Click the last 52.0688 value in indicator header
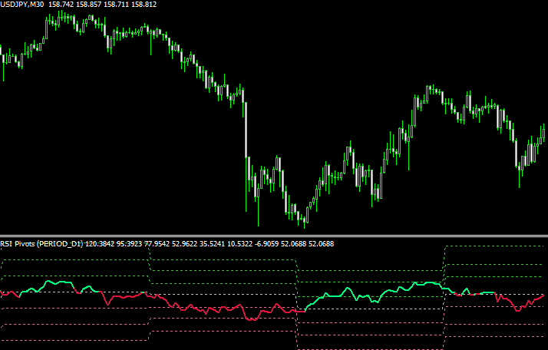This screenshot has height=350, width=548. [321, 244]
